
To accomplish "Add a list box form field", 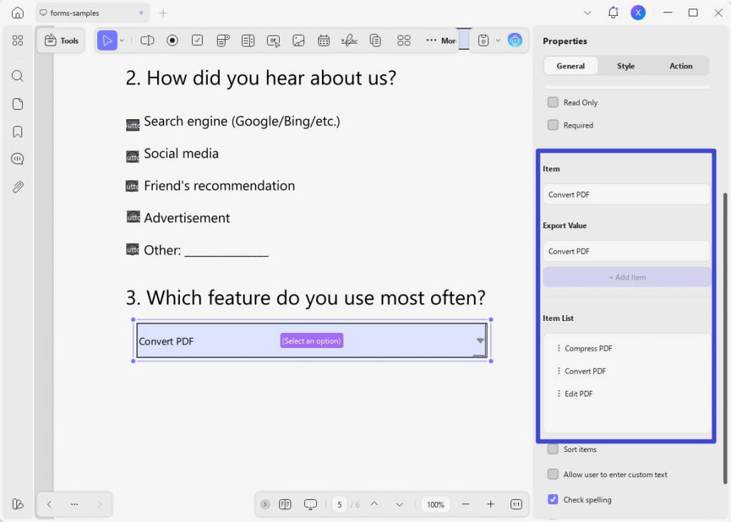I will 248,41.
